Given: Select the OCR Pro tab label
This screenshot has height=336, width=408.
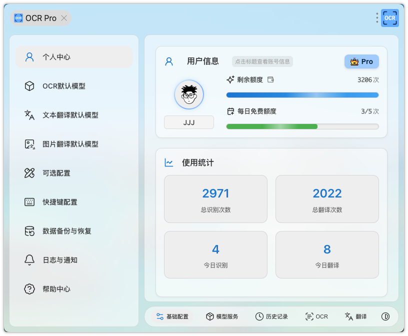Looking at the screenshot, I should (41, 18).
